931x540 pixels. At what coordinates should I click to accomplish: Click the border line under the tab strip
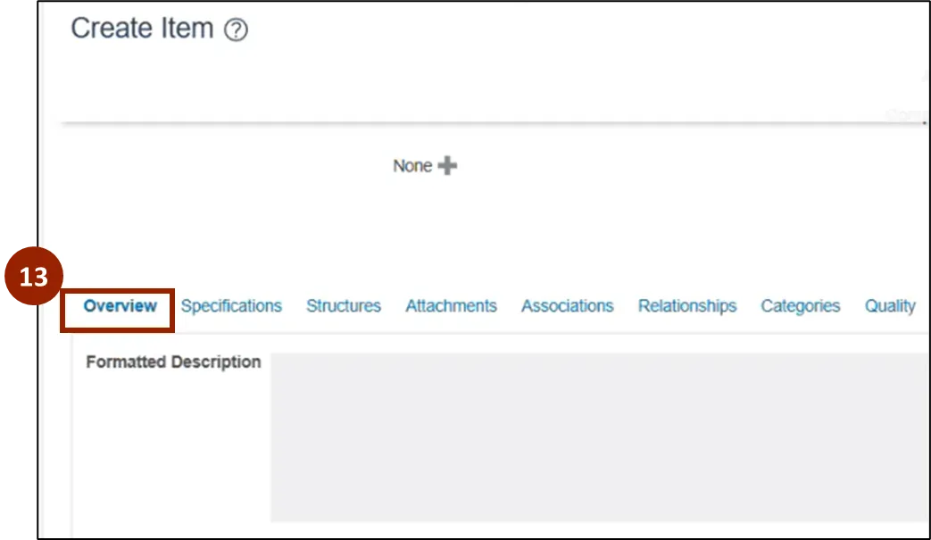[x=536, y=334]
